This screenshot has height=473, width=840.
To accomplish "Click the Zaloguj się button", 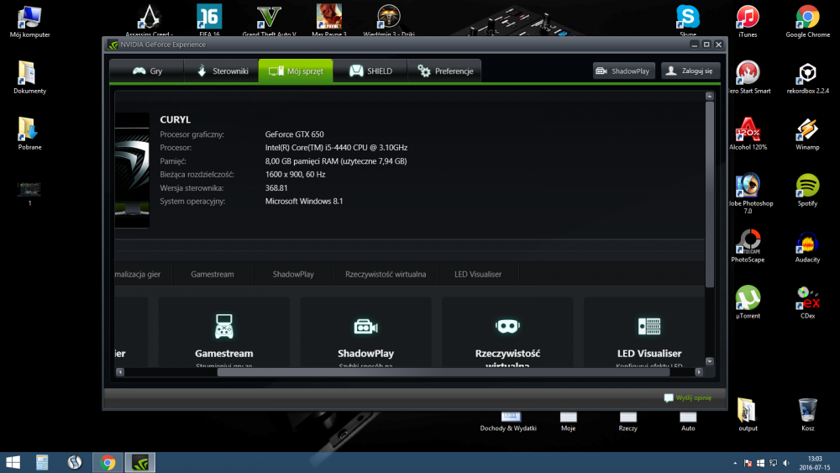I will (690, 71).
